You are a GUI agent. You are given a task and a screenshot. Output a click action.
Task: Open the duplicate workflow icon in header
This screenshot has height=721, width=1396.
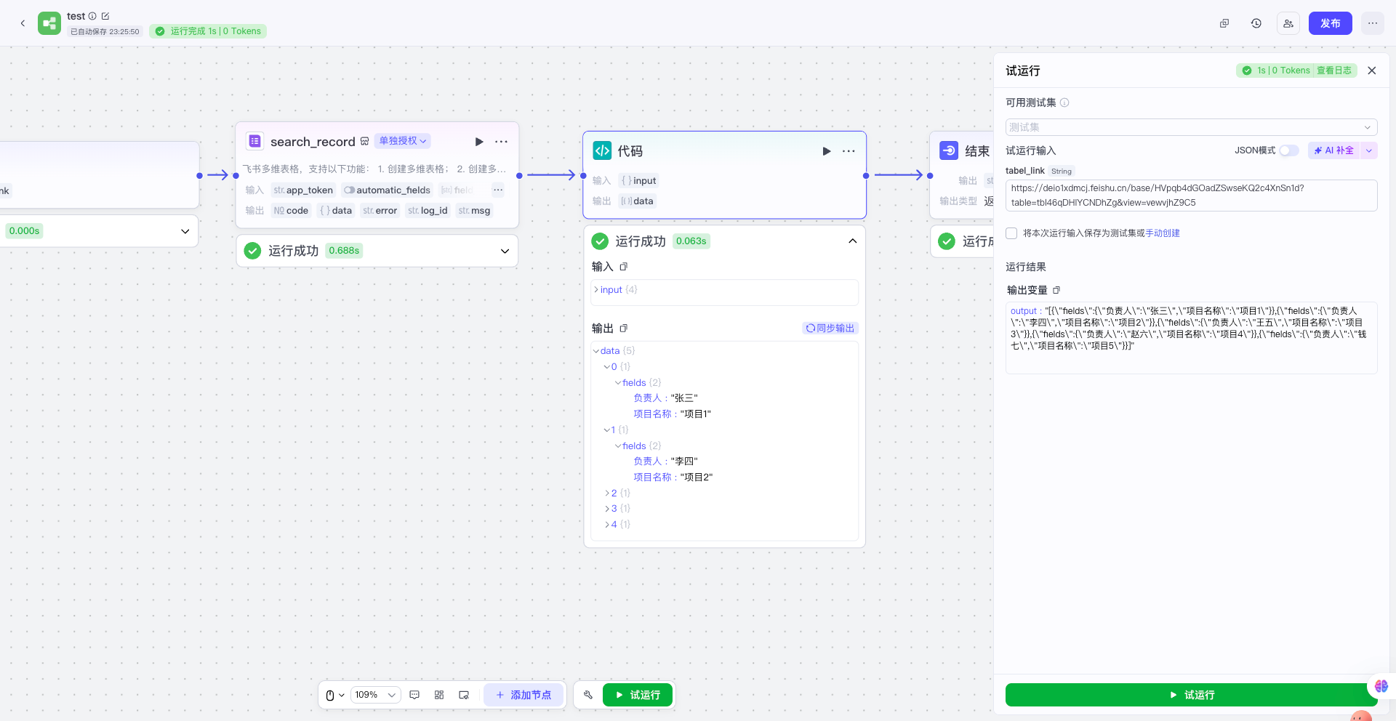(1224, 23)
